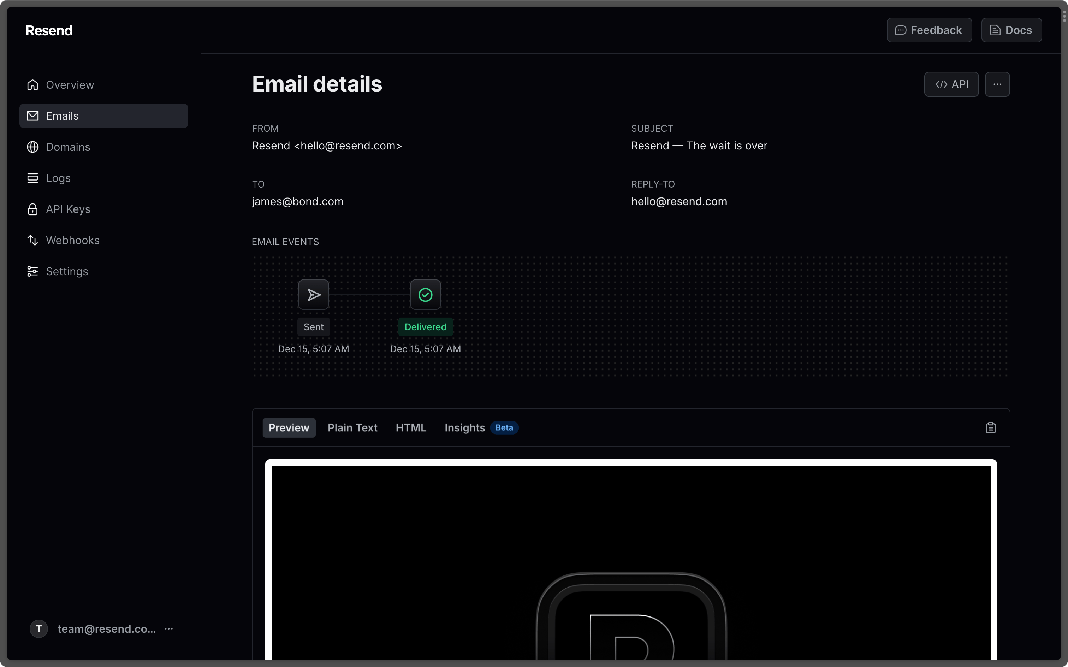Click the T account avatar
Viewport: 1068px width, 667px height.
coord(39,628)
